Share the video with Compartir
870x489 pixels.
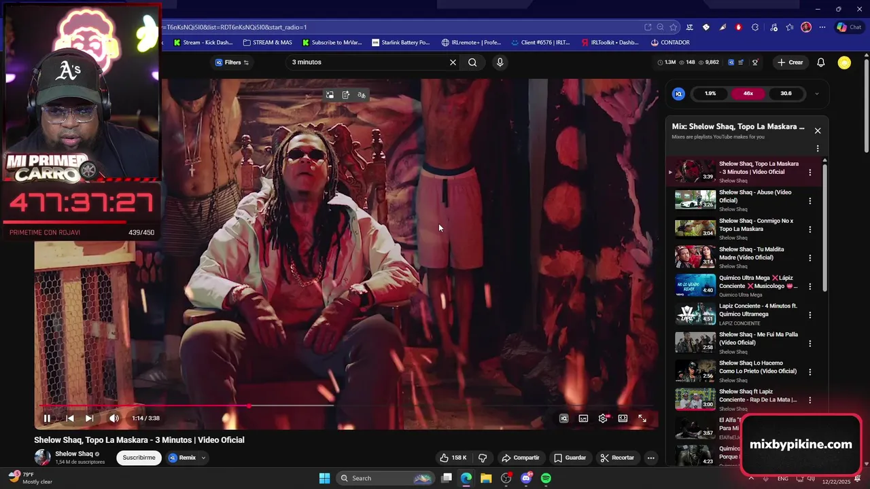coord(520,458)
